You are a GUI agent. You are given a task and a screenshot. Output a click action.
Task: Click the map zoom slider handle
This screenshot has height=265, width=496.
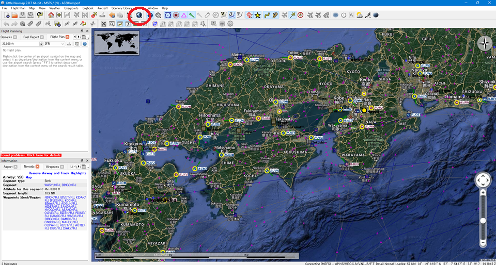tap(483, 220)
